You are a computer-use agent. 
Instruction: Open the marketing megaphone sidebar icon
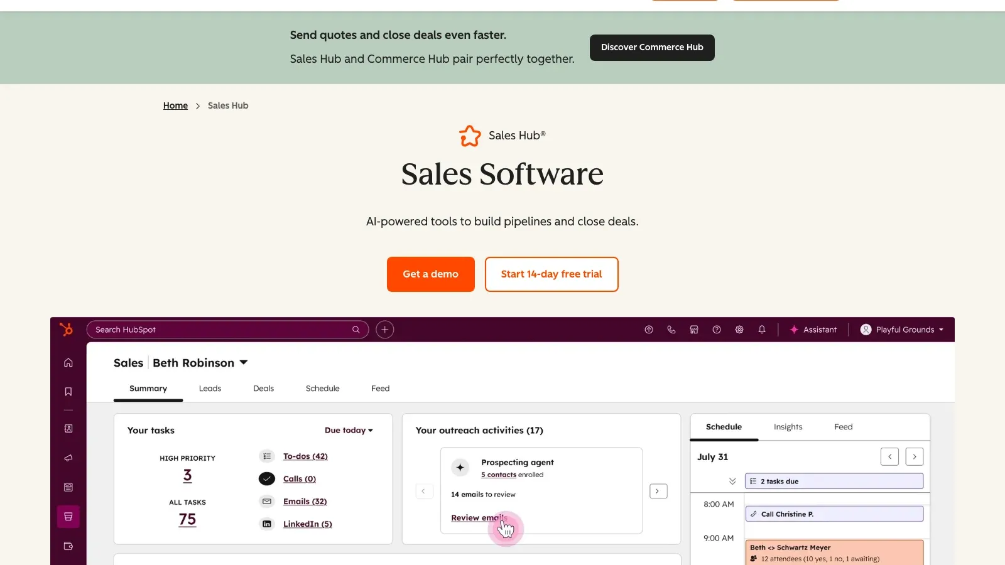point(68,458)
